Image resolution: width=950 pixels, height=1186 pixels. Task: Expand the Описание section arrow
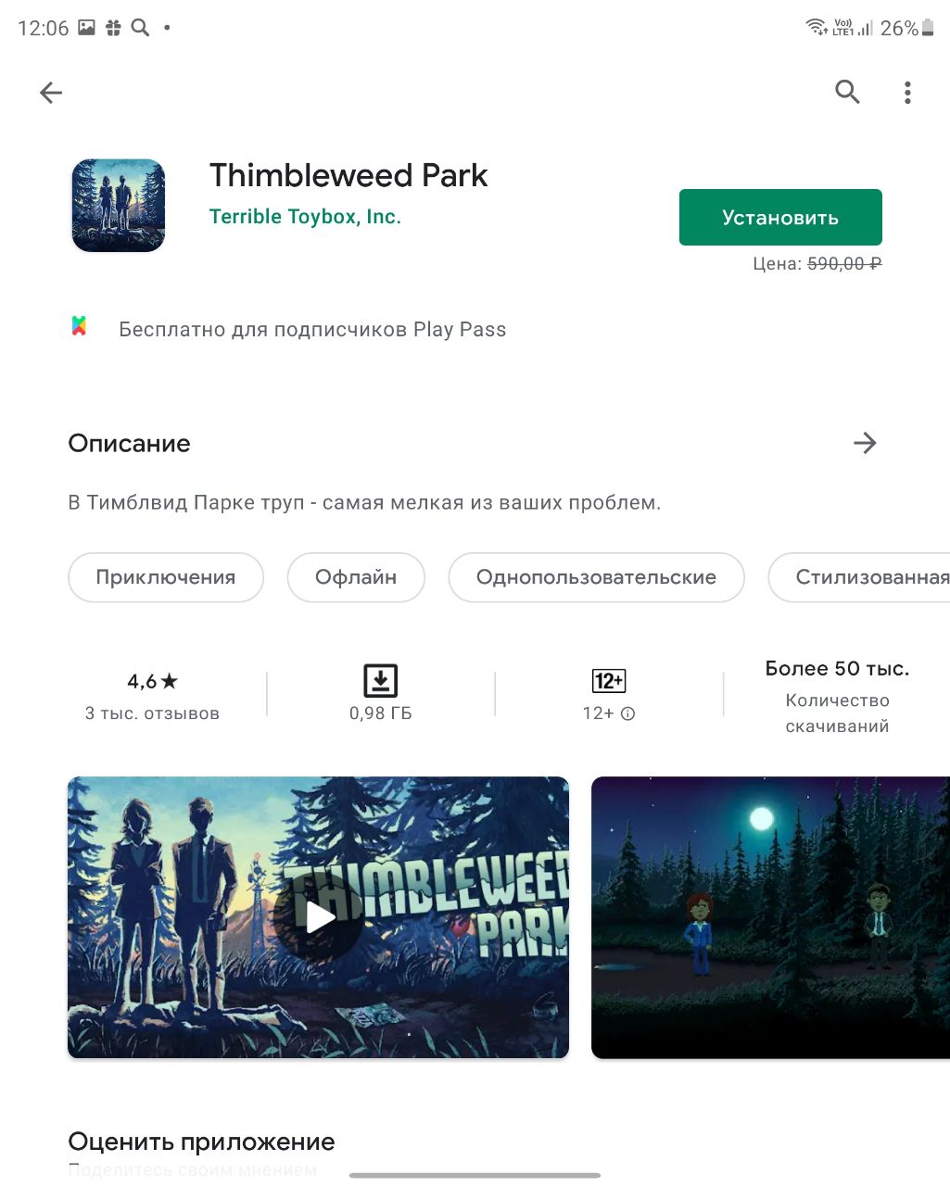coord(864,443)
